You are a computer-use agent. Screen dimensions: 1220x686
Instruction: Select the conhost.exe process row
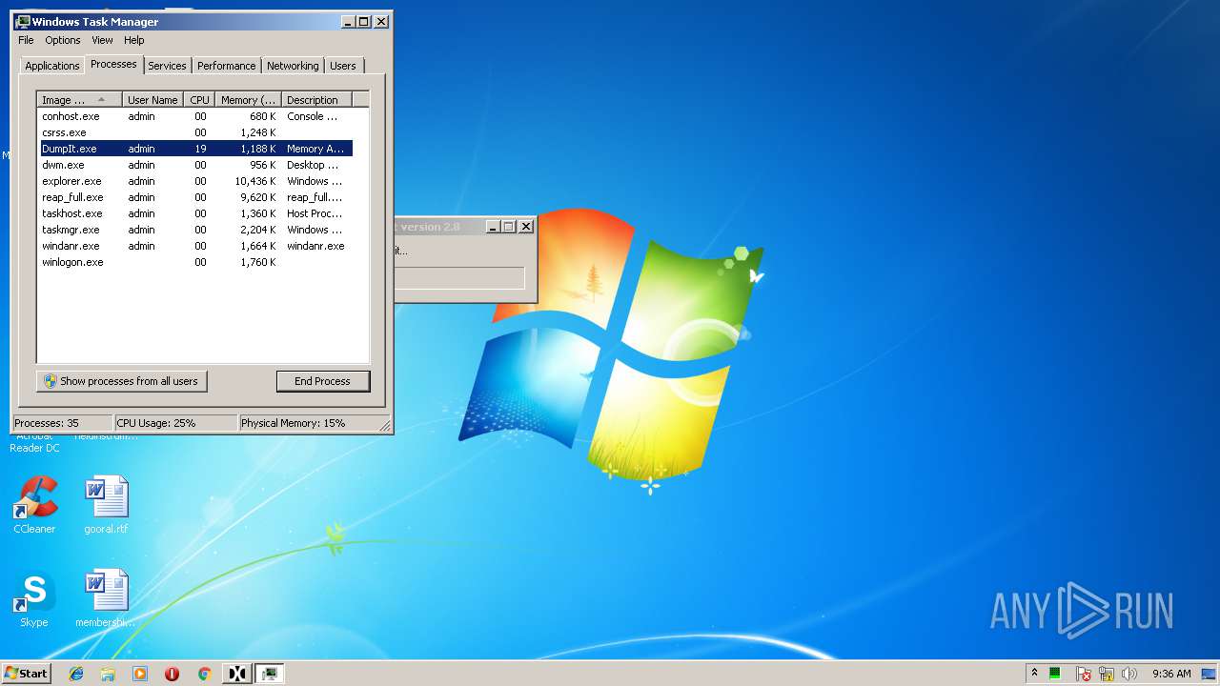pos(195,116)
